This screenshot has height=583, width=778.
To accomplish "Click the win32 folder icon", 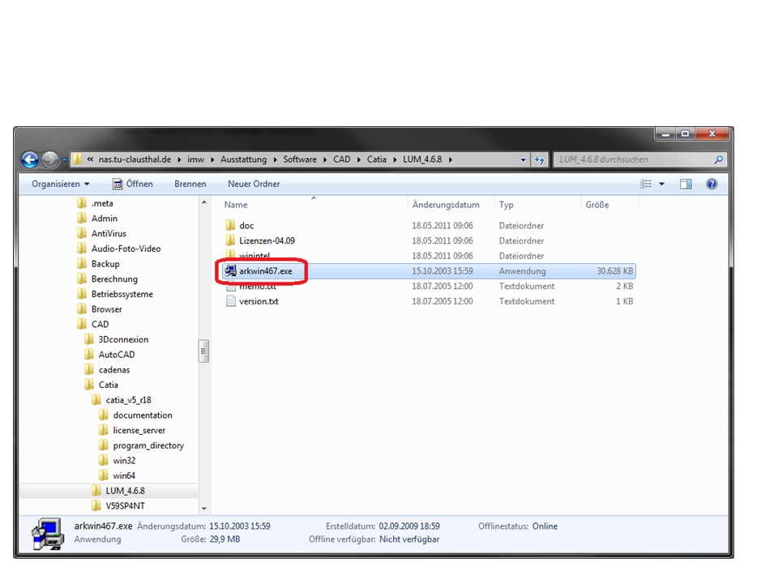I will click(x=103, y=460).
